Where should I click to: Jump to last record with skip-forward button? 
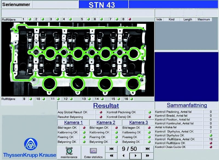click(x=148, y=149)
